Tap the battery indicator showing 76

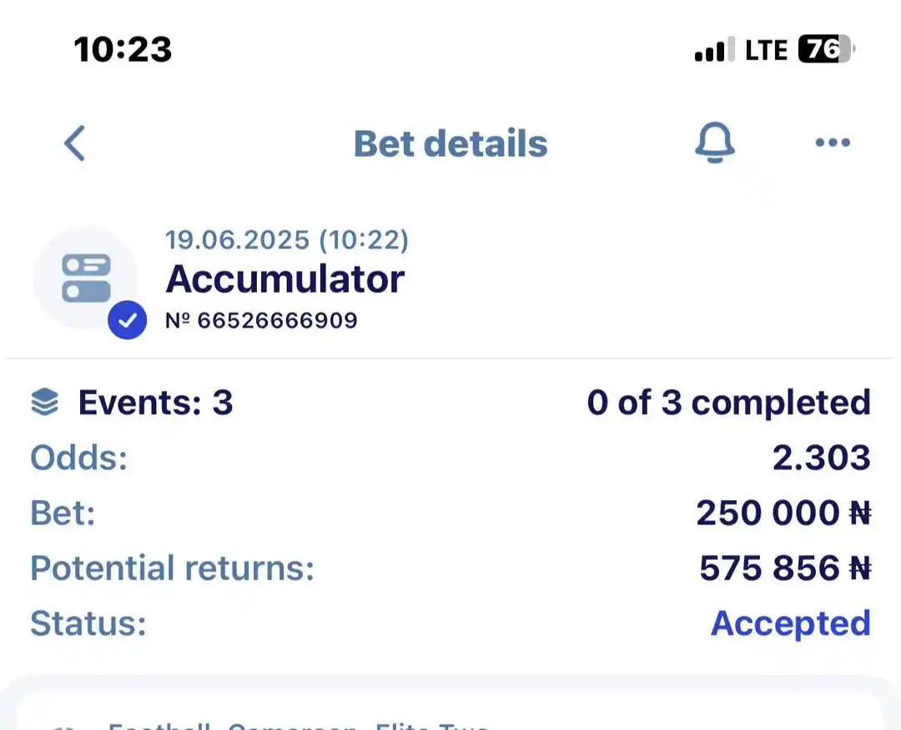pyautogui.click(x=826, y=49)
